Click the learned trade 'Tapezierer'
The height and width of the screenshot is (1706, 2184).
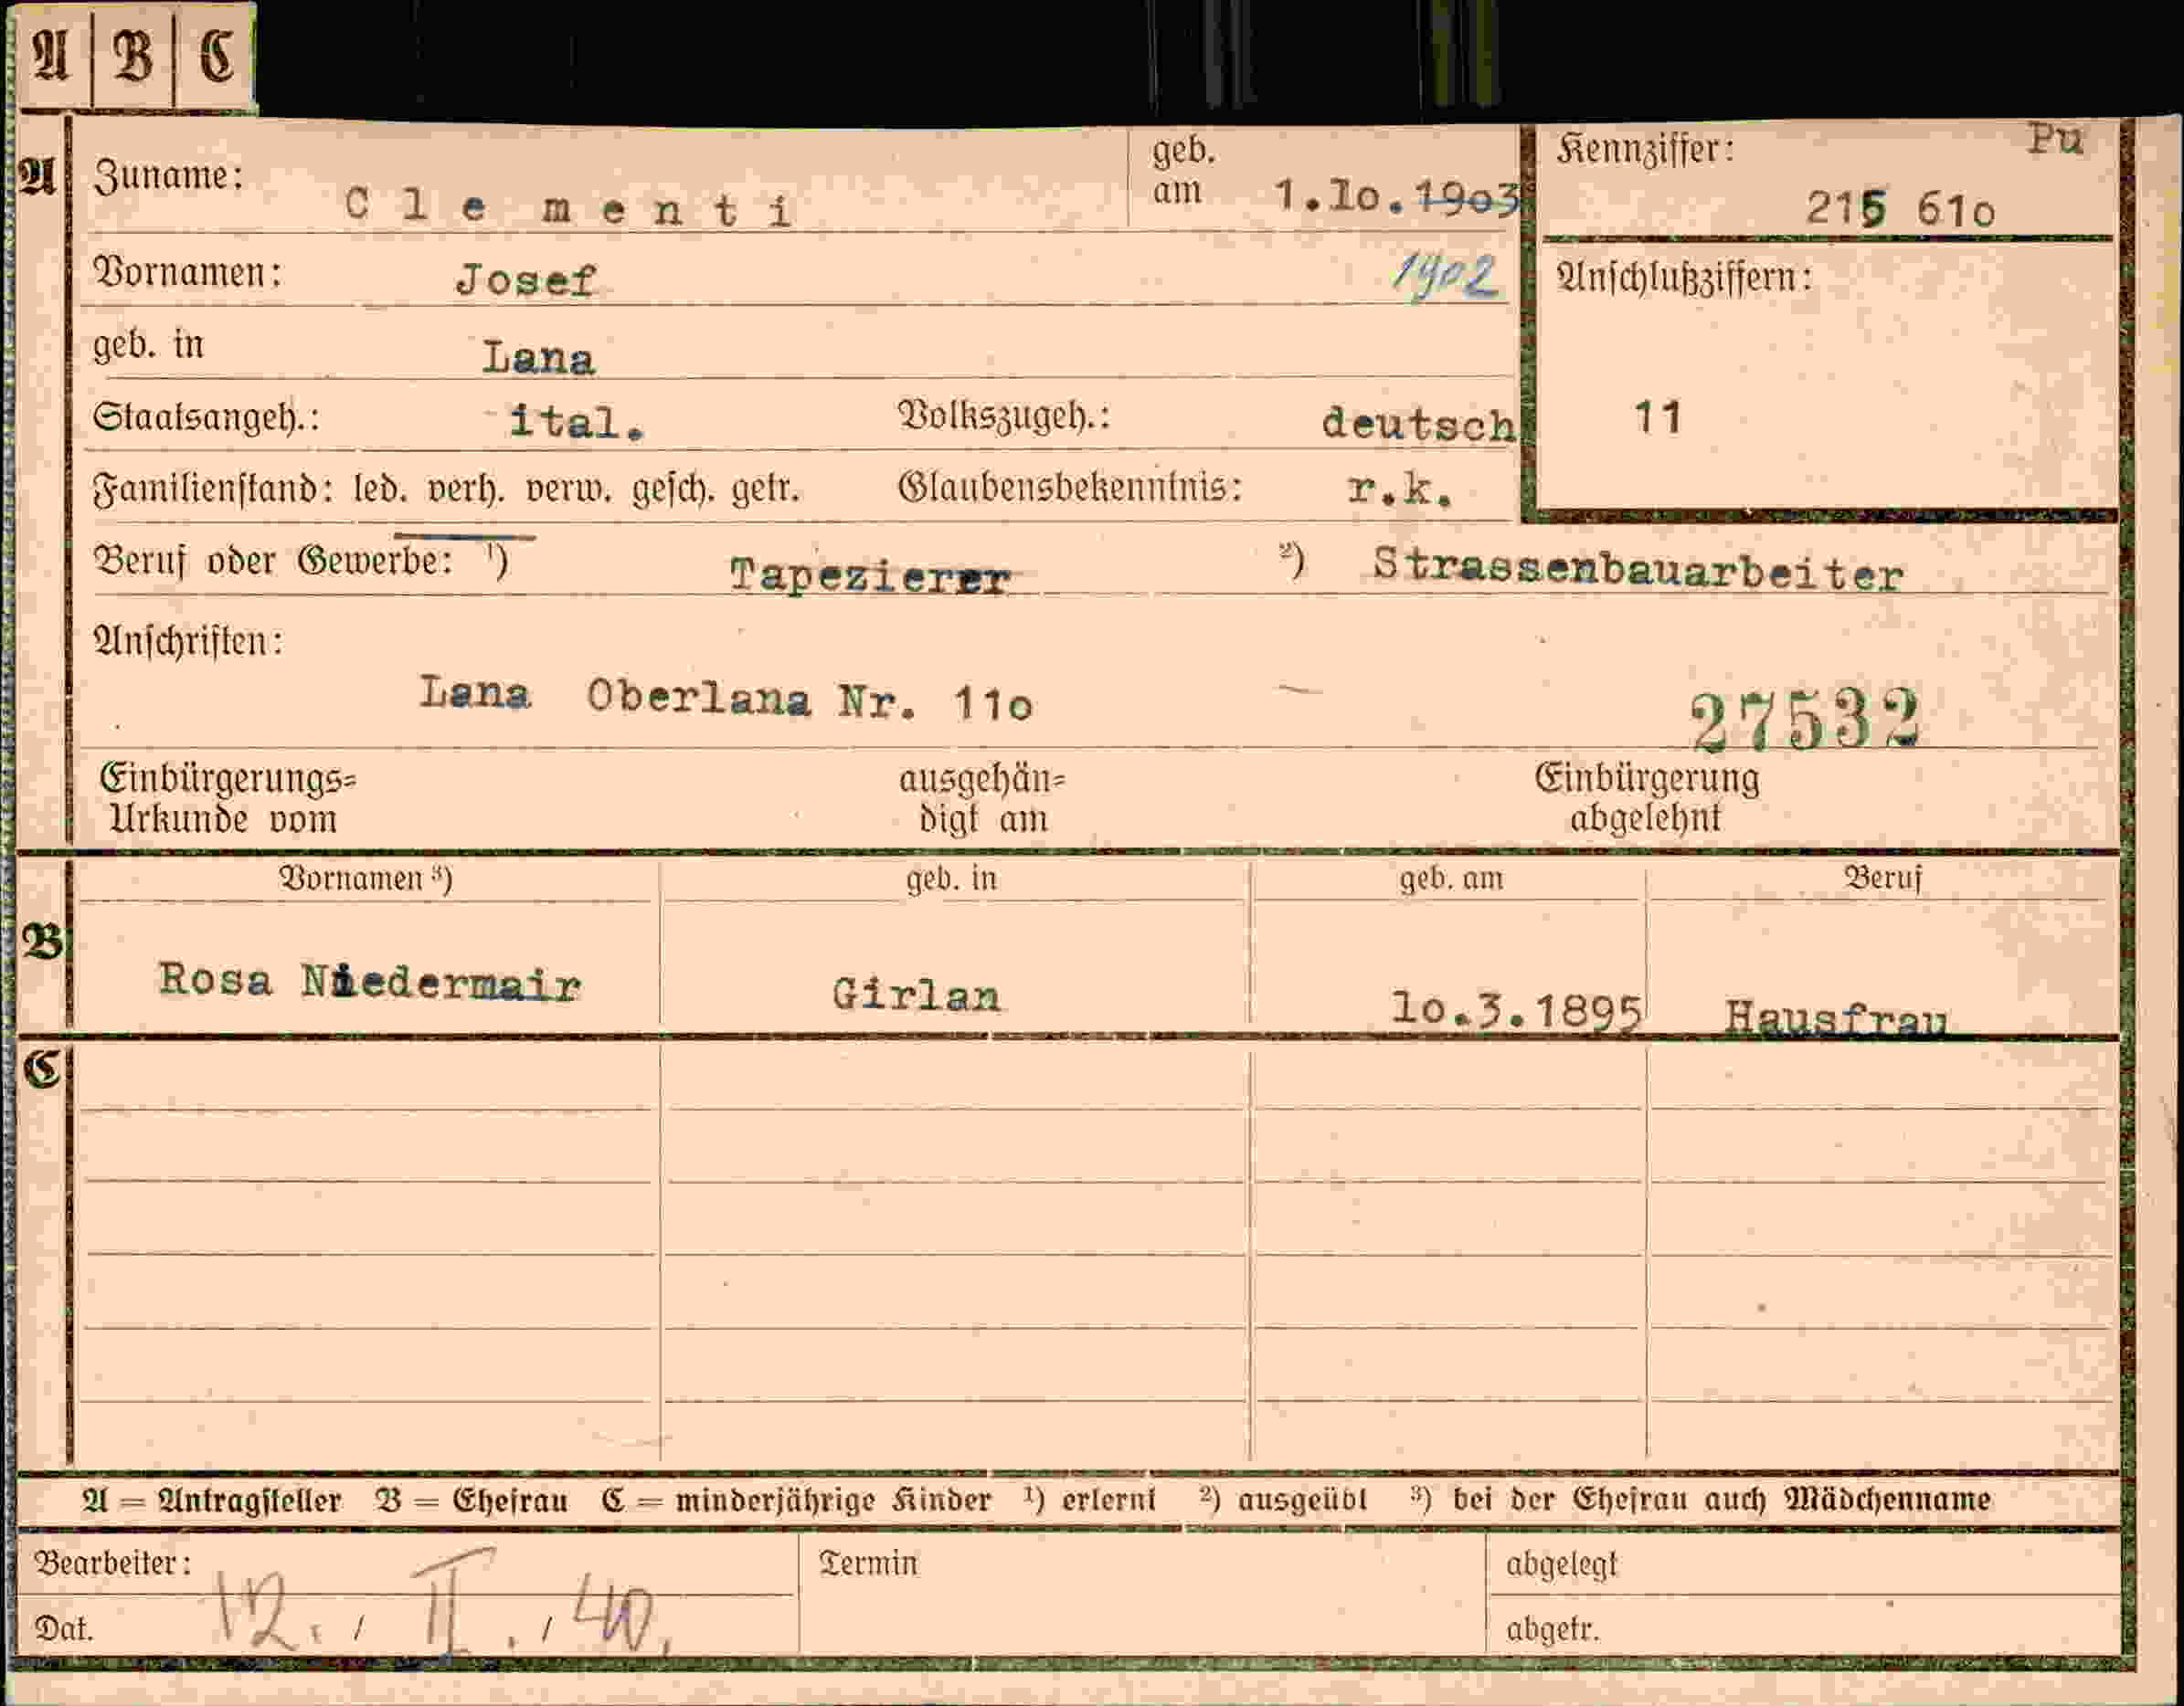(870, 575)
